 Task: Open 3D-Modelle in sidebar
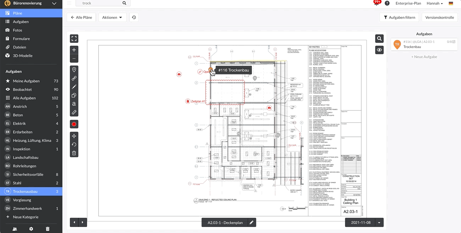pyautogui.click(x=31, y=56)
